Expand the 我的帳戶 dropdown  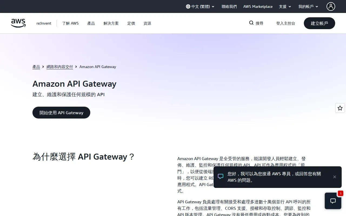click(x=308, y=6)
